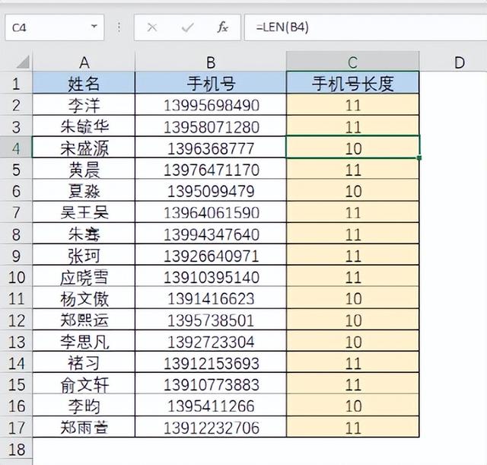
Task: Click the active cell C4 showing 10
Action: point(352,148)
